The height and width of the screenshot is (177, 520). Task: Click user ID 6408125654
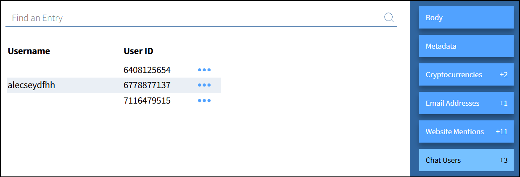(147, 70)
